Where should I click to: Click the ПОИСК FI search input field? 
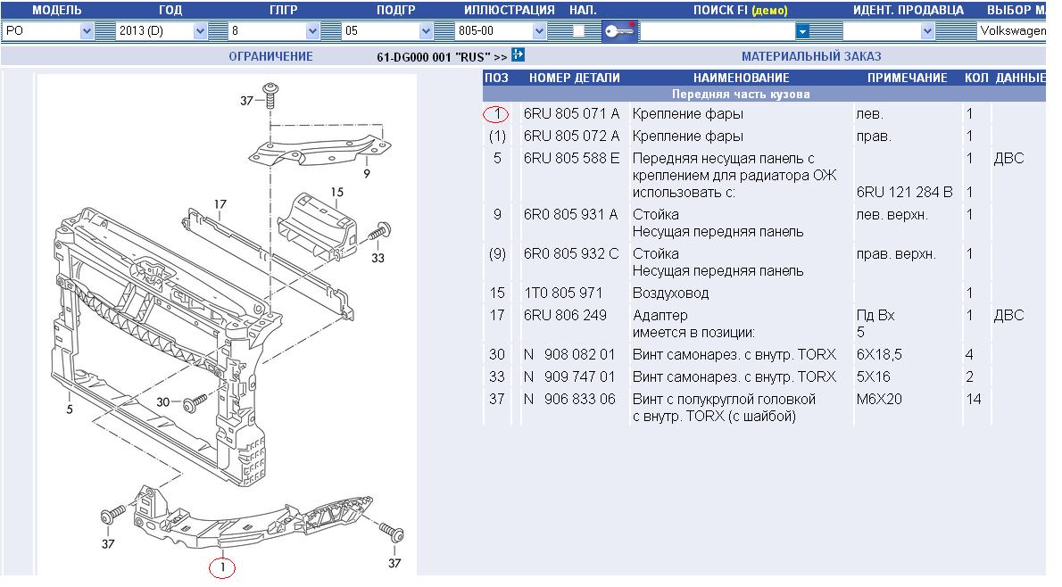click(x=717, y=31)
